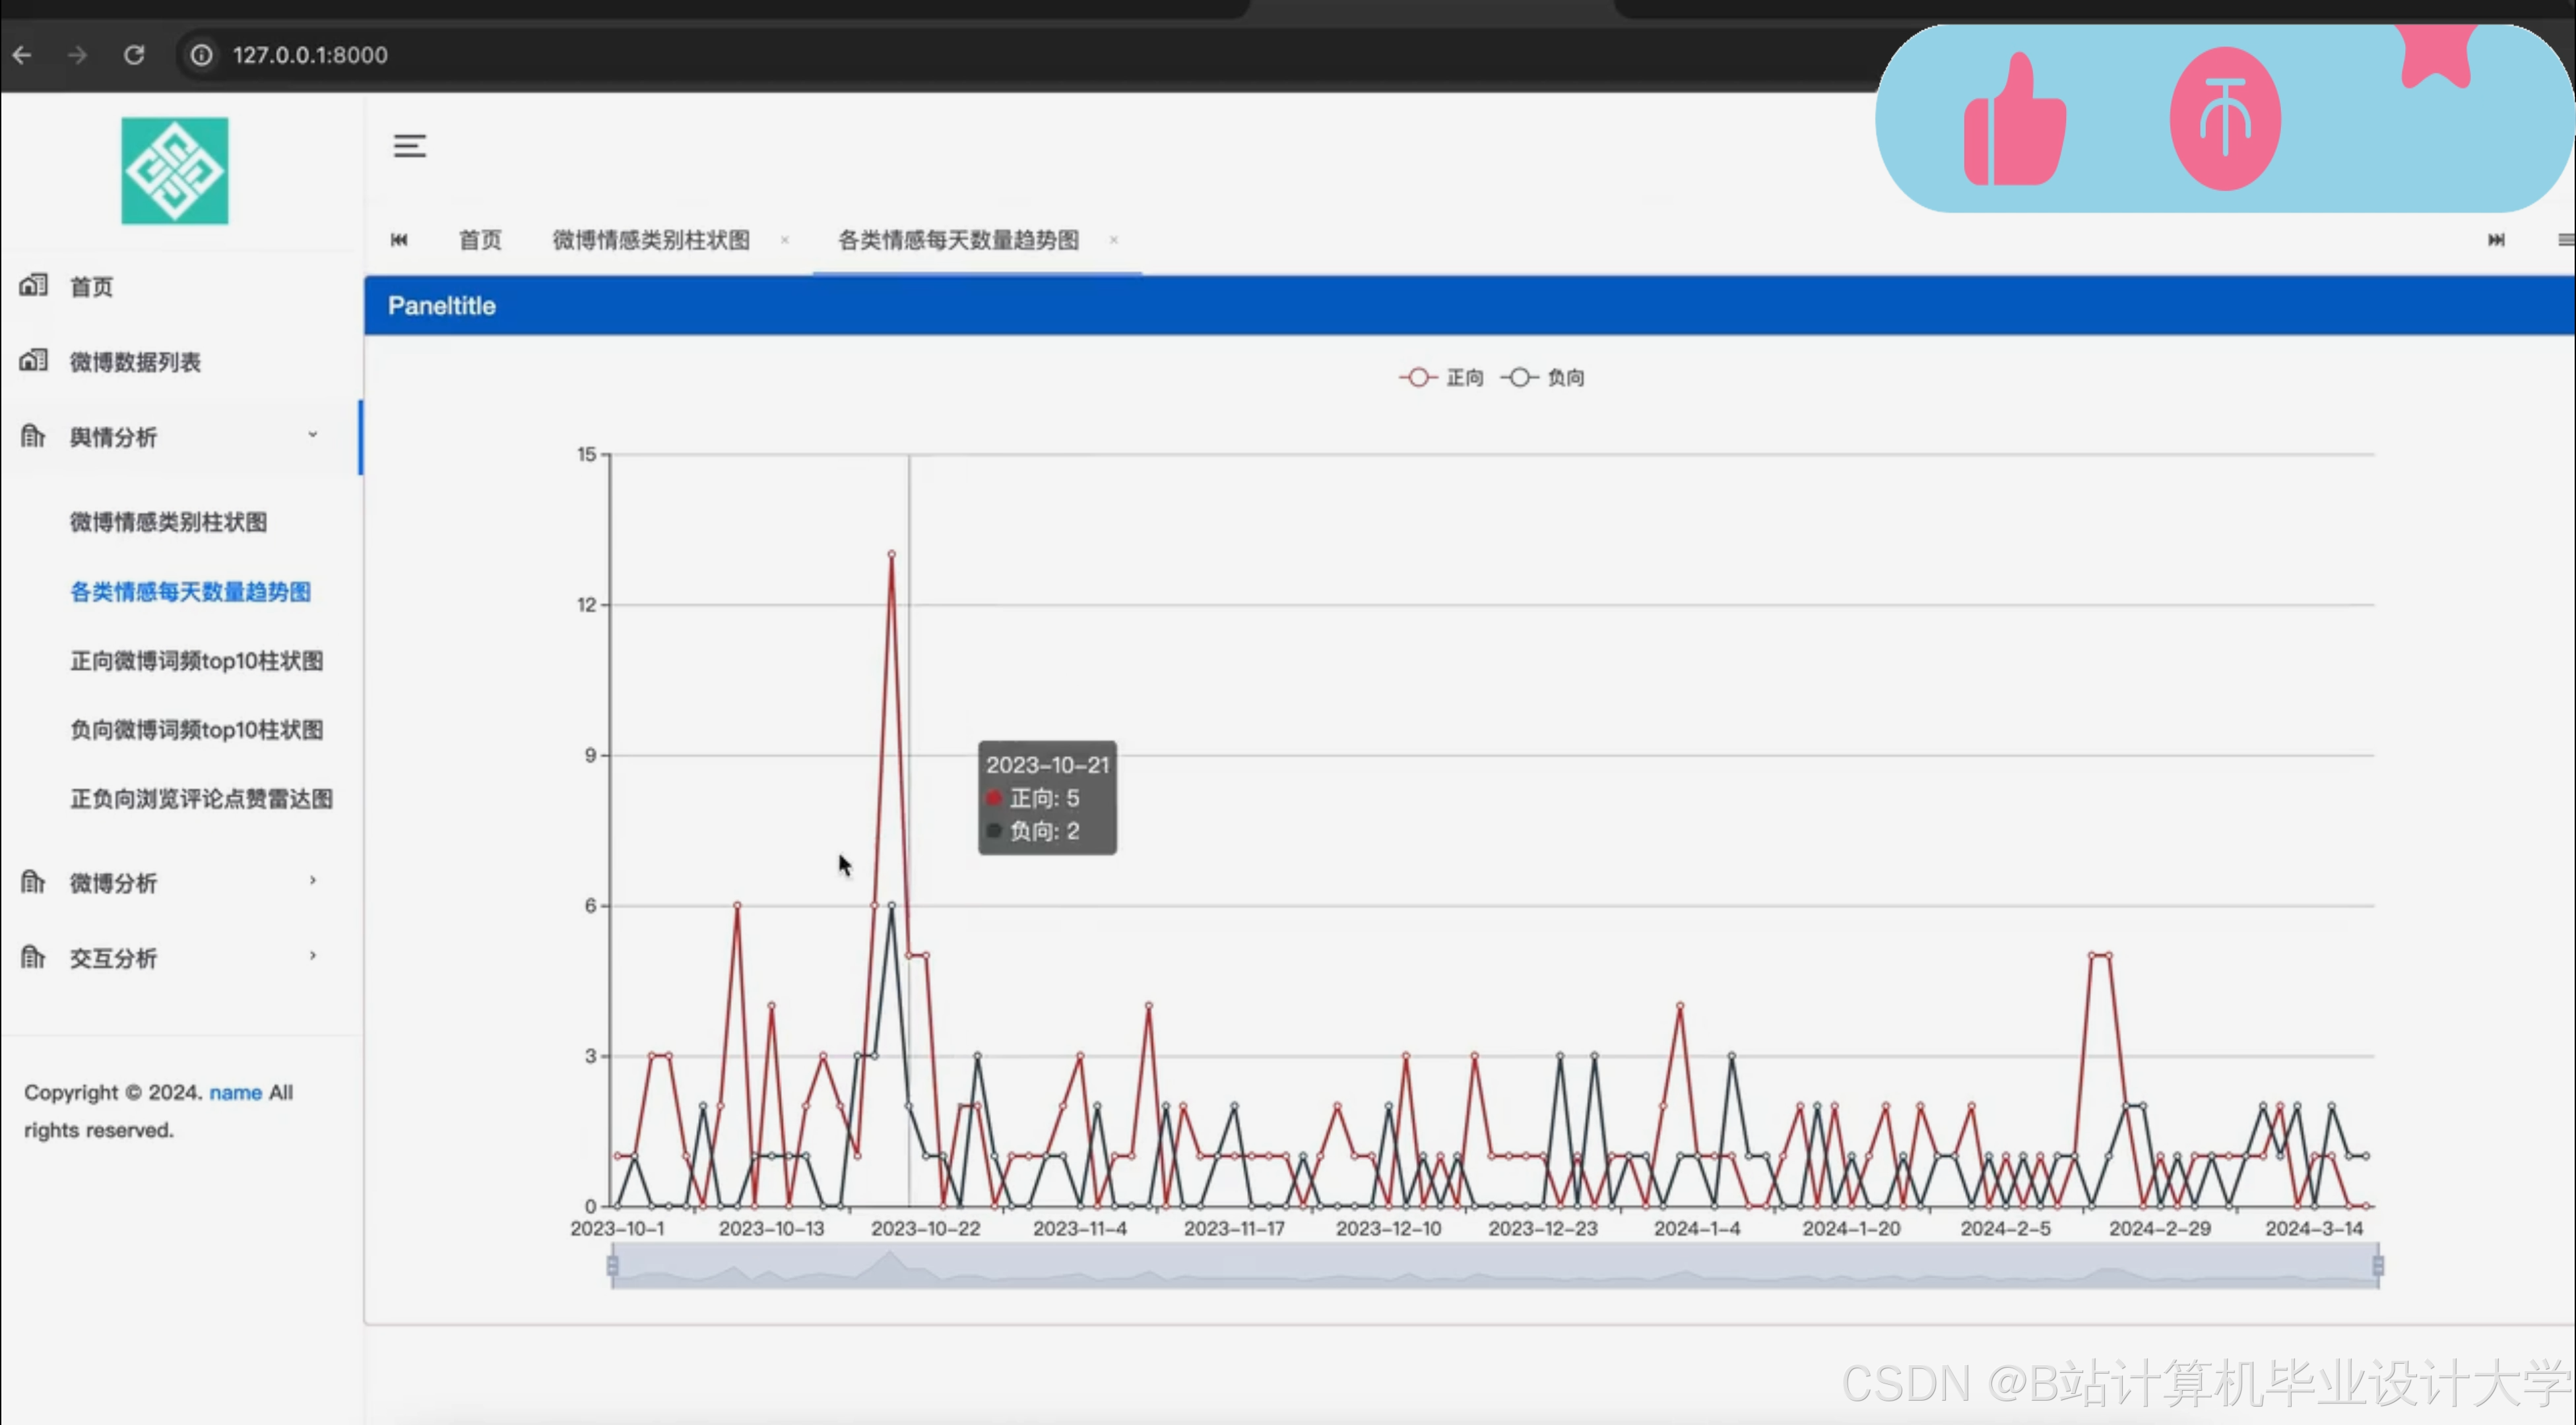This screenshot has width=2576, height=1425.
Task: Click the tabs scroll-right icon
Action: [2496, 240]
